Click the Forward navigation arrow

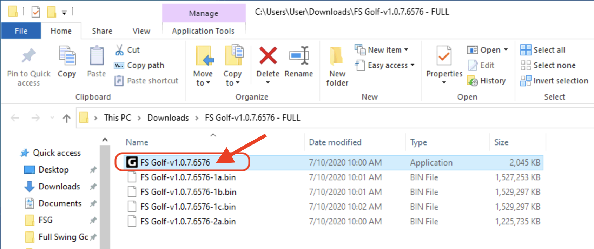pyautogui.click(x=35, y=118)
